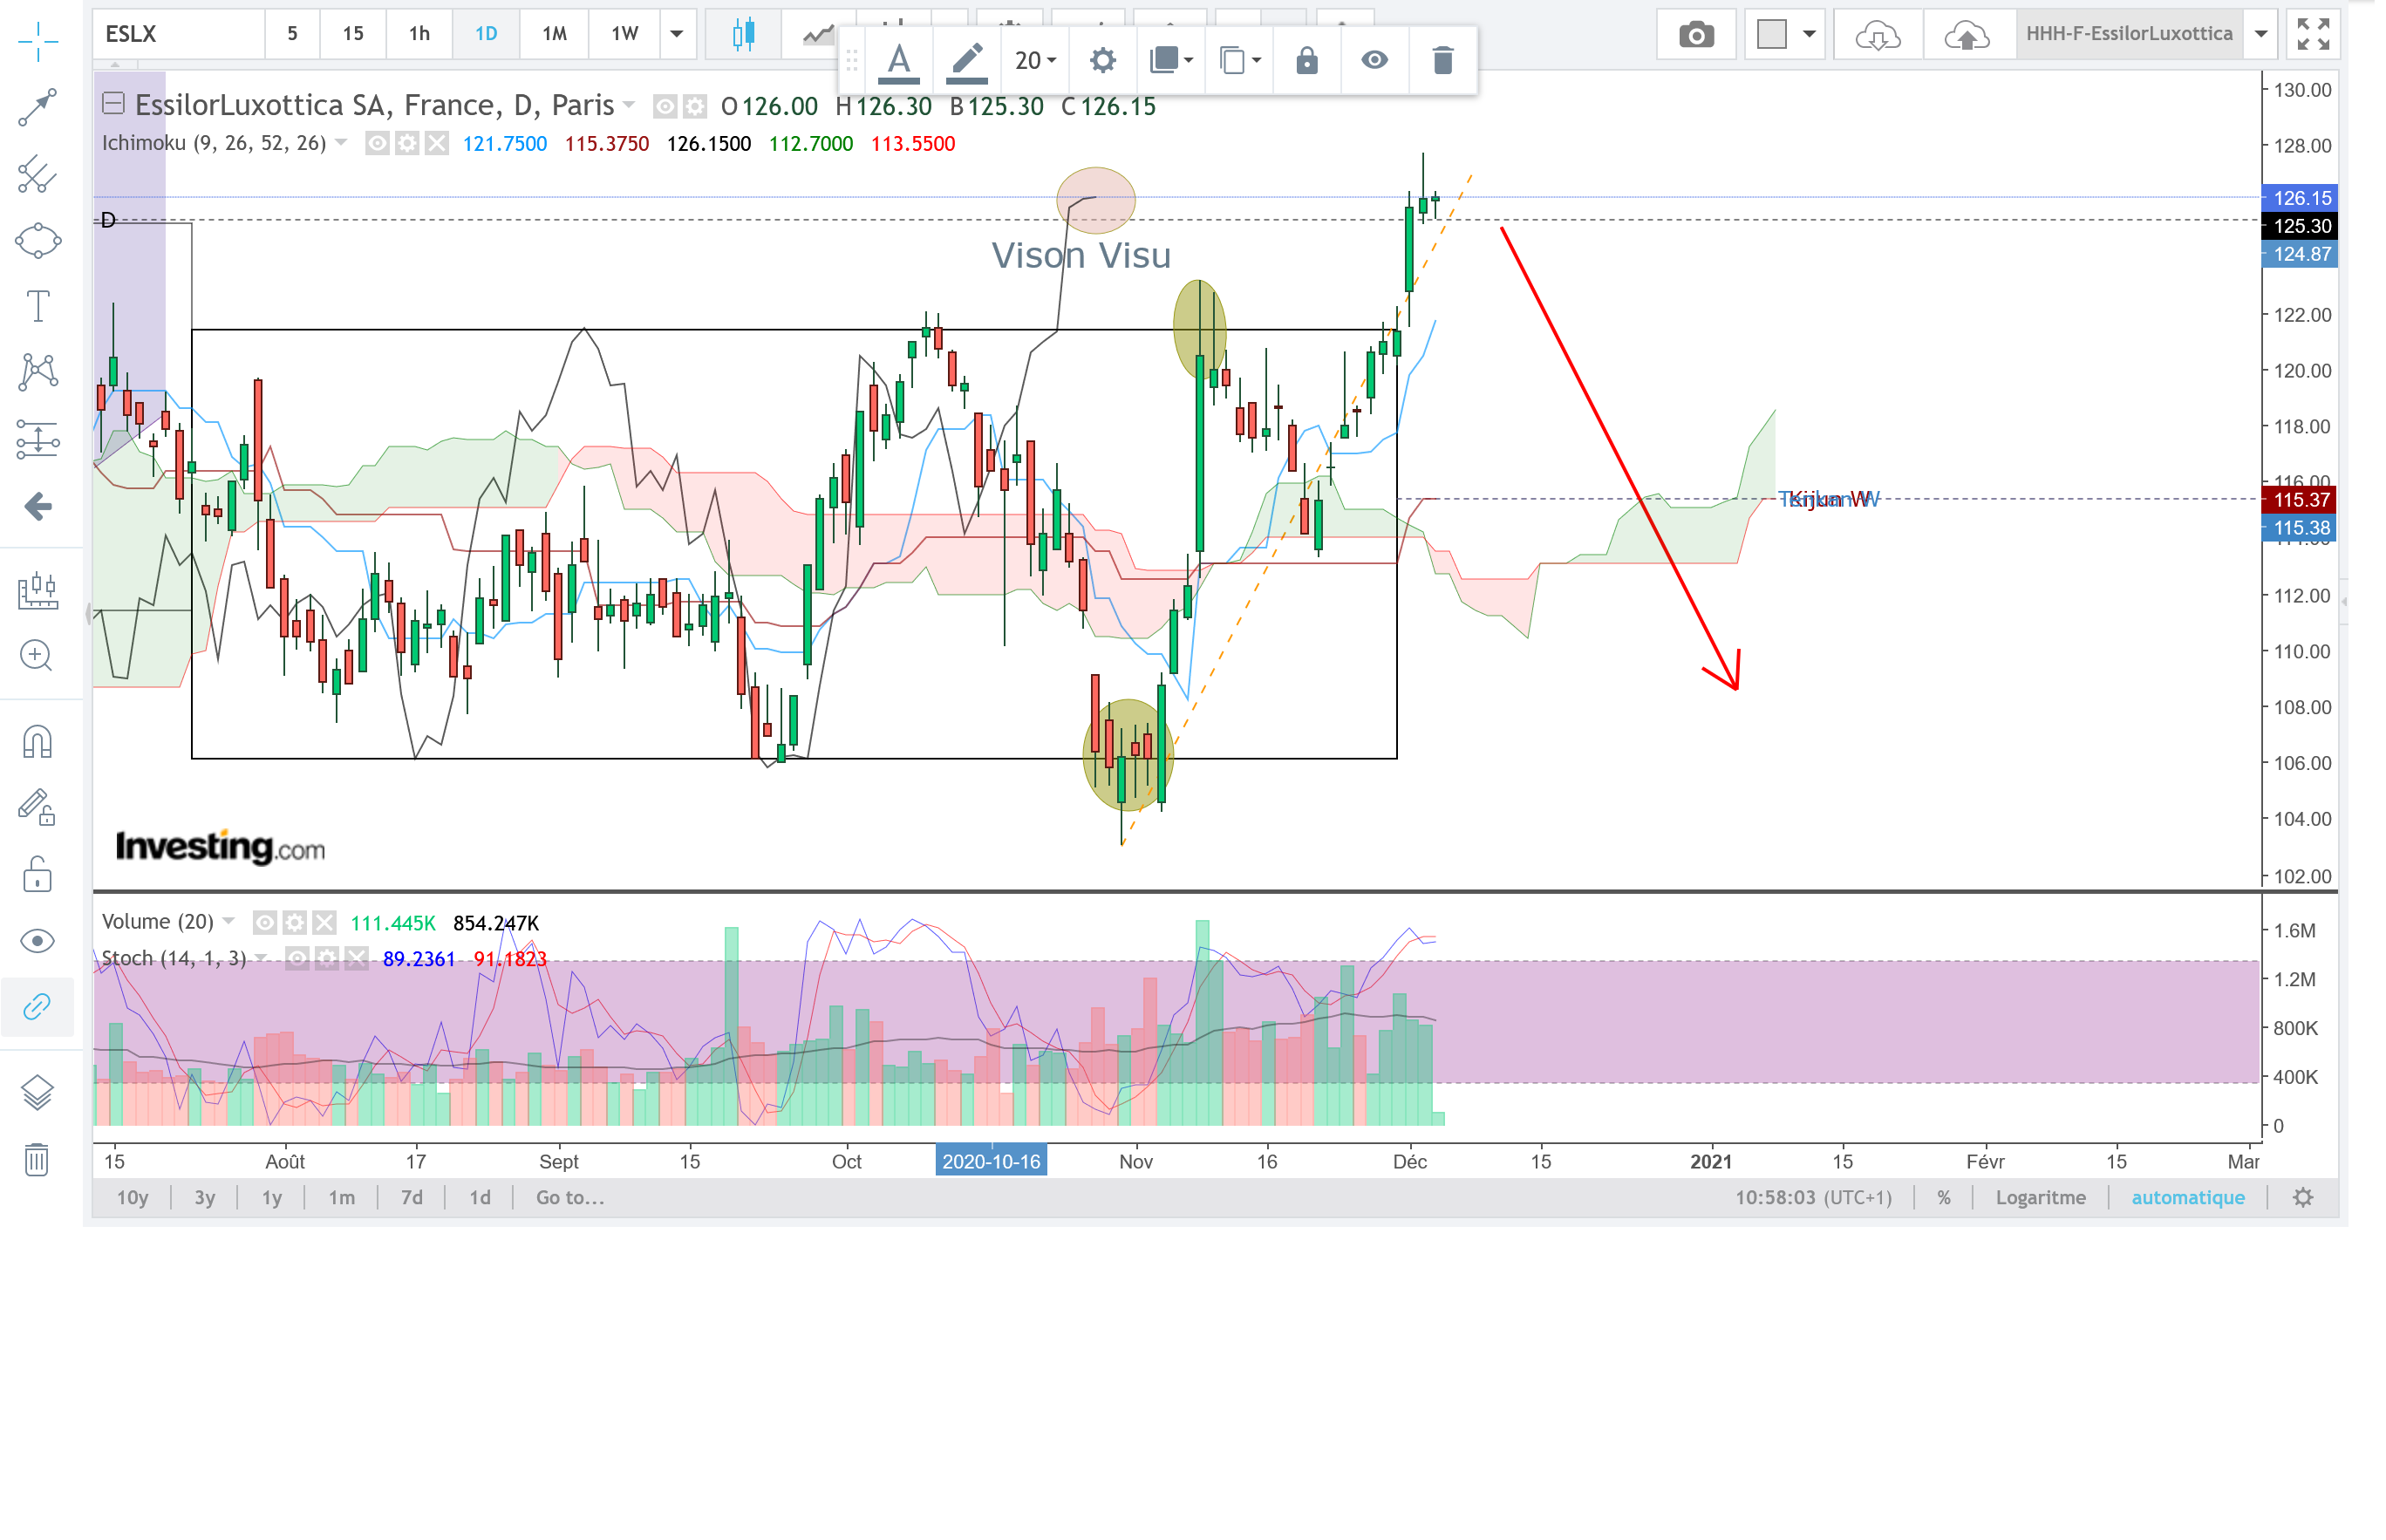Switch to the 5 minute timeframe
2386x1540 pixels.
pyautogui.click(x=292, y=34)
